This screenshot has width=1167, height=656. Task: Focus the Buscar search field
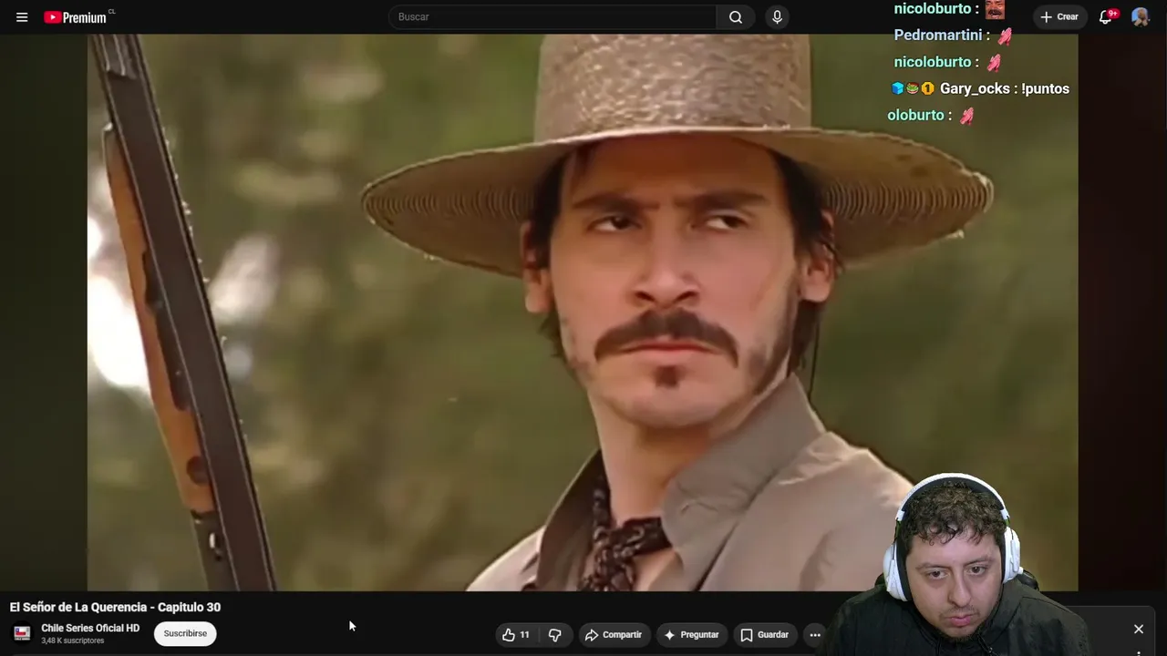click(553, 17)
